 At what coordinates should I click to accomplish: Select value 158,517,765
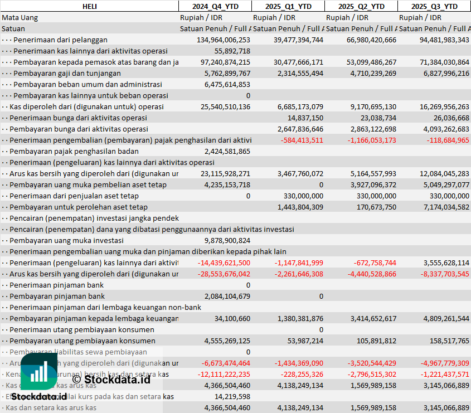pos(449,341)
